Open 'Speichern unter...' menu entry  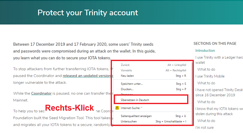153,84
